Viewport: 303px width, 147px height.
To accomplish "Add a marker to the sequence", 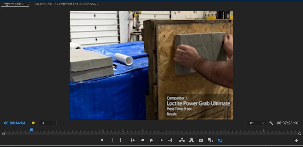I will pyautogui.click(x=102, y=140).
